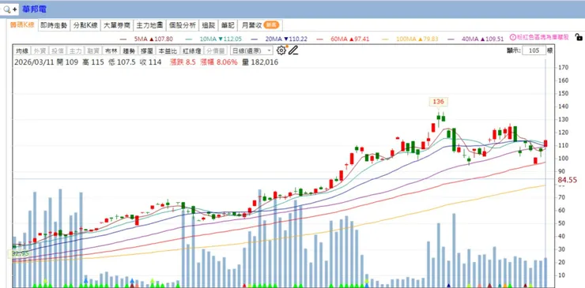Click the 105 display bars input field
Screen dimensions: 585x288
[x=534, y=50]
